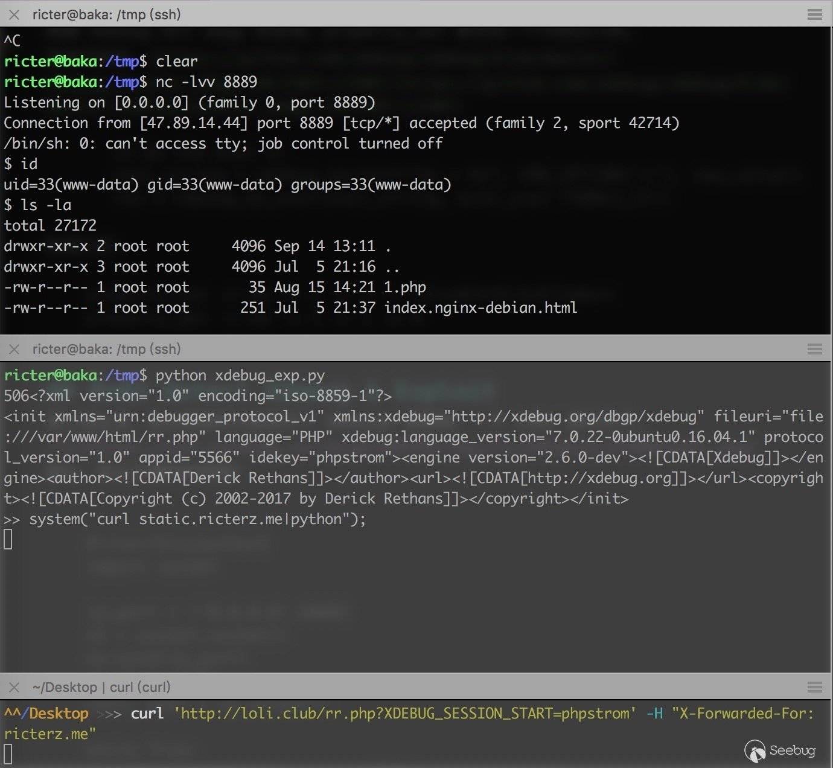Image resolution: width=833 pixels, height=768 pixels.
Task: Close the top nc listener terminal pane
Action: click(14, 14)
